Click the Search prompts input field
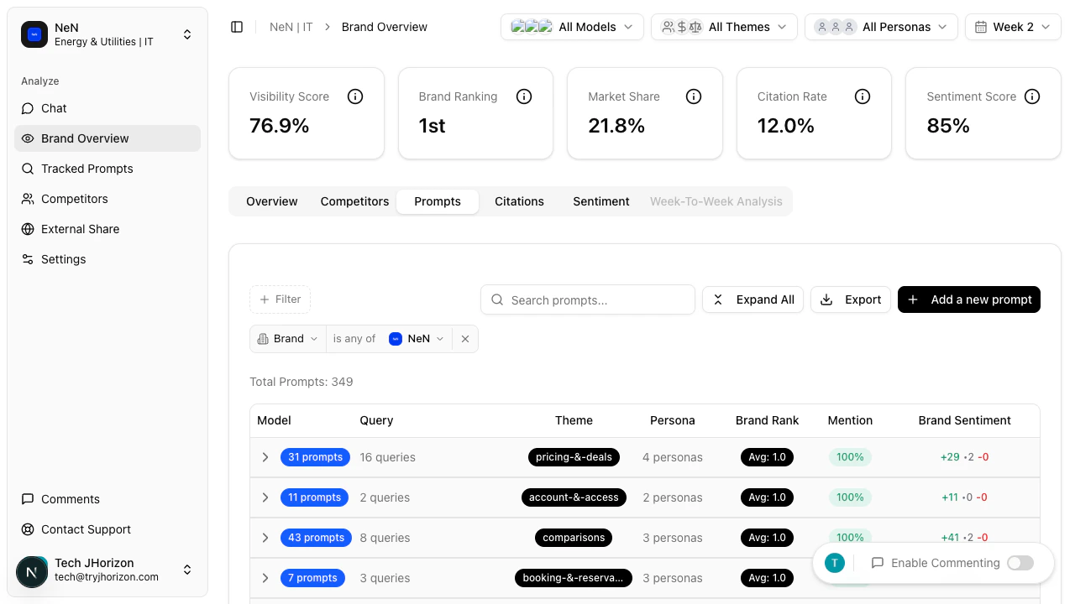The height and width of the screenshot is (604, 1075). click(x=588, y=299)
